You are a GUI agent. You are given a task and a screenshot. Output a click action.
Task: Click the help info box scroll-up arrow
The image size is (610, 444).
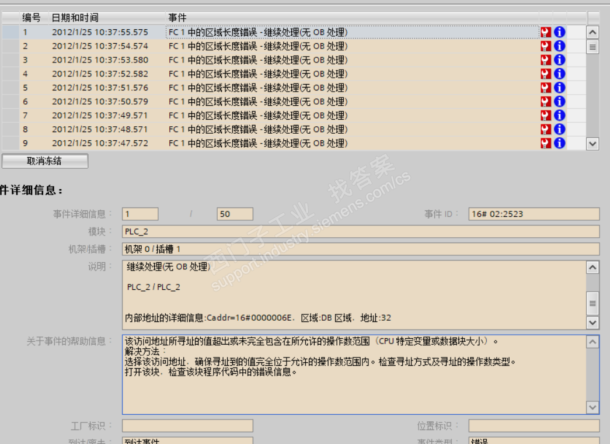592,342
